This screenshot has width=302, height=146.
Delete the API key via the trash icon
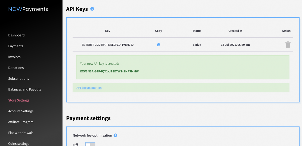pyautogui.click(x=288, y=44)
